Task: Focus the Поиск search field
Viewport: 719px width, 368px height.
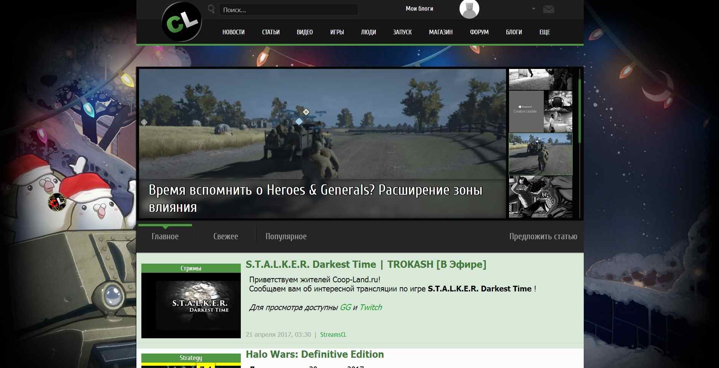Action: click(x=288, y=10)
